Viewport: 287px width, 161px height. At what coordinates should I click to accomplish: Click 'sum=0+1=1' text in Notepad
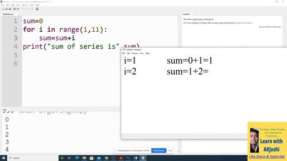click(x=189, y=60)
